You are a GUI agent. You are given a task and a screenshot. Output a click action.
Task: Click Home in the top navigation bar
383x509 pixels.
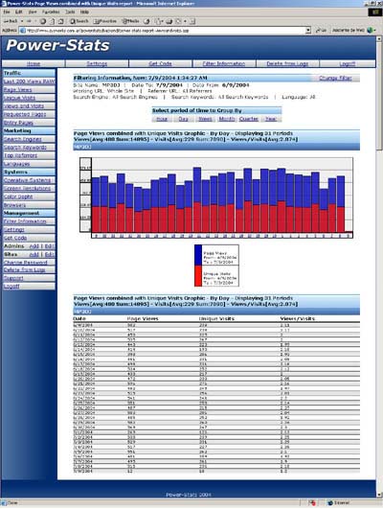pyautogui.click(x=34, y=63)
